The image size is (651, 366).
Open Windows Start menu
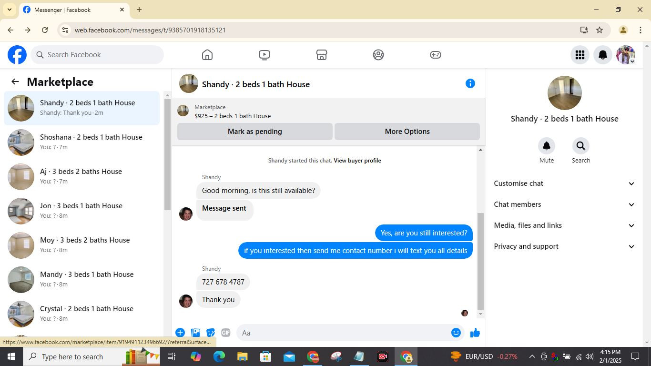click(x=11, y=356)
